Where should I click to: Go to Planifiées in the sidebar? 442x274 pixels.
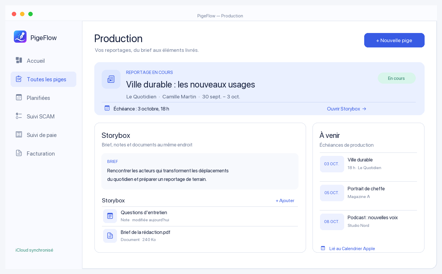click(43, 98)
